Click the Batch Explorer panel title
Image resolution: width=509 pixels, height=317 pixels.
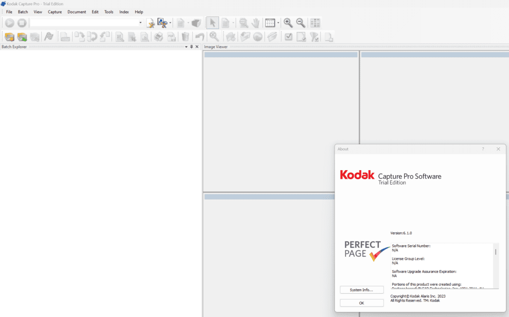coord(14,47)
